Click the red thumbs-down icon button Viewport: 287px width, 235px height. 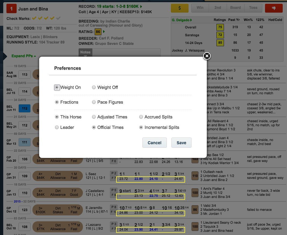click(274, 8)
